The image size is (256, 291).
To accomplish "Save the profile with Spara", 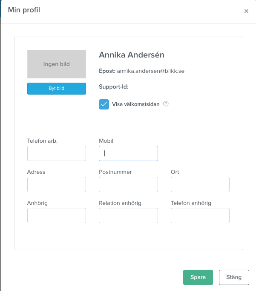I will [x=198, y=277].
